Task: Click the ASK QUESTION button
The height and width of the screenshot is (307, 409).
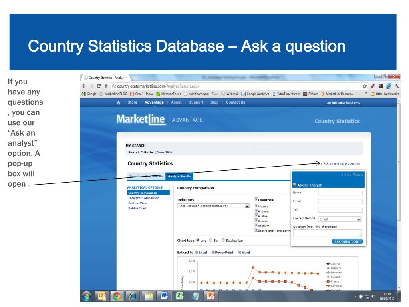Action: pos(347,242)
